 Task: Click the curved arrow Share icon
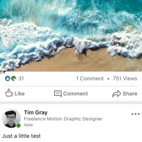(117, 94)
